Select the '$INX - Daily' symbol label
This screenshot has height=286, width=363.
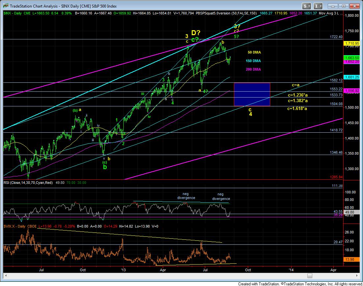13,13
